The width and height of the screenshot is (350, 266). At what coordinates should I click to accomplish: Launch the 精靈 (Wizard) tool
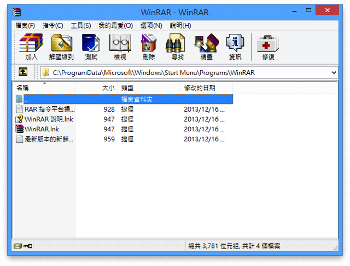[207, 47]
